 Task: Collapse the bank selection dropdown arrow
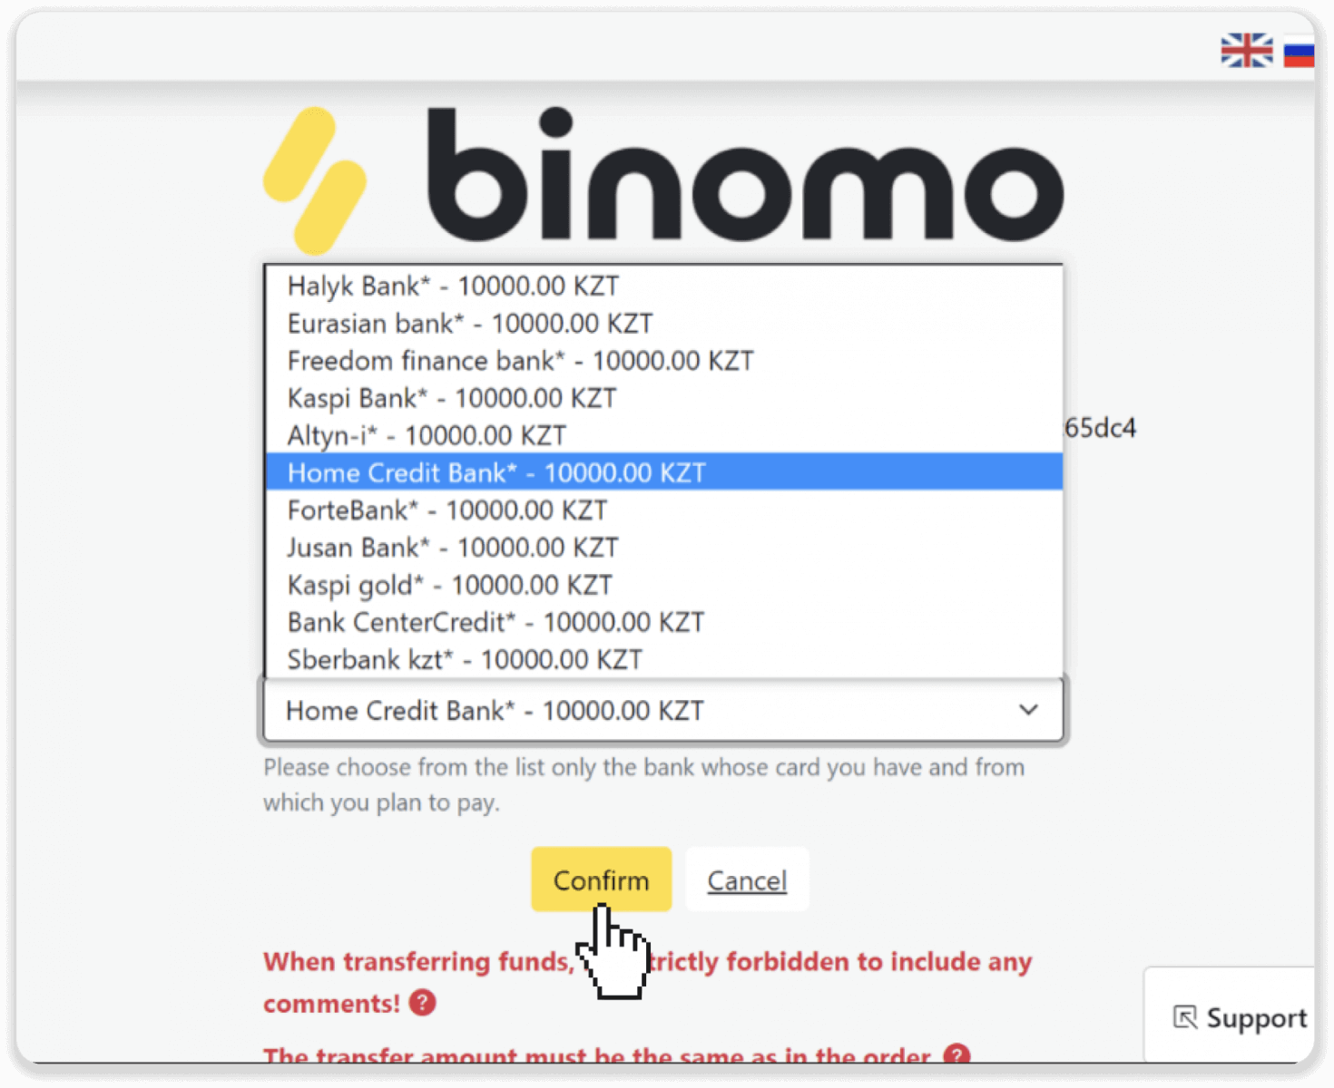click(x=1028, y=710)
